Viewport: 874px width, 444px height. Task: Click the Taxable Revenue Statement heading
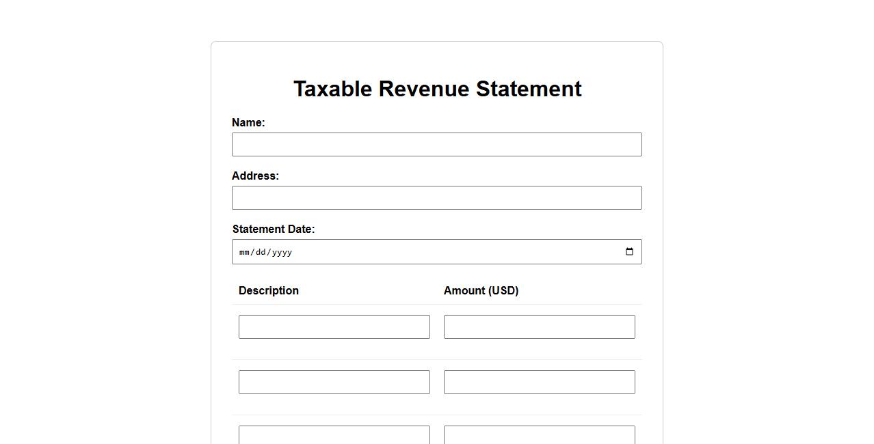tap(437, 89)
